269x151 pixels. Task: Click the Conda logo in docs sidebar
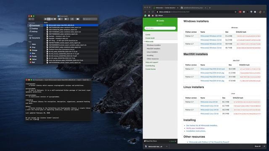[x=160, y=21]
